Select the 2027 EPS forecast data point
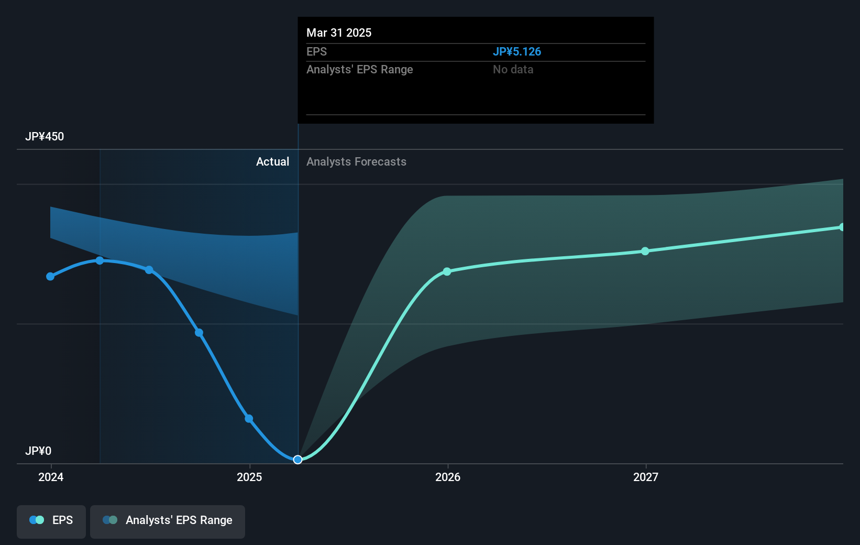This screenshot has width=860, height=545. click(645, 252)
